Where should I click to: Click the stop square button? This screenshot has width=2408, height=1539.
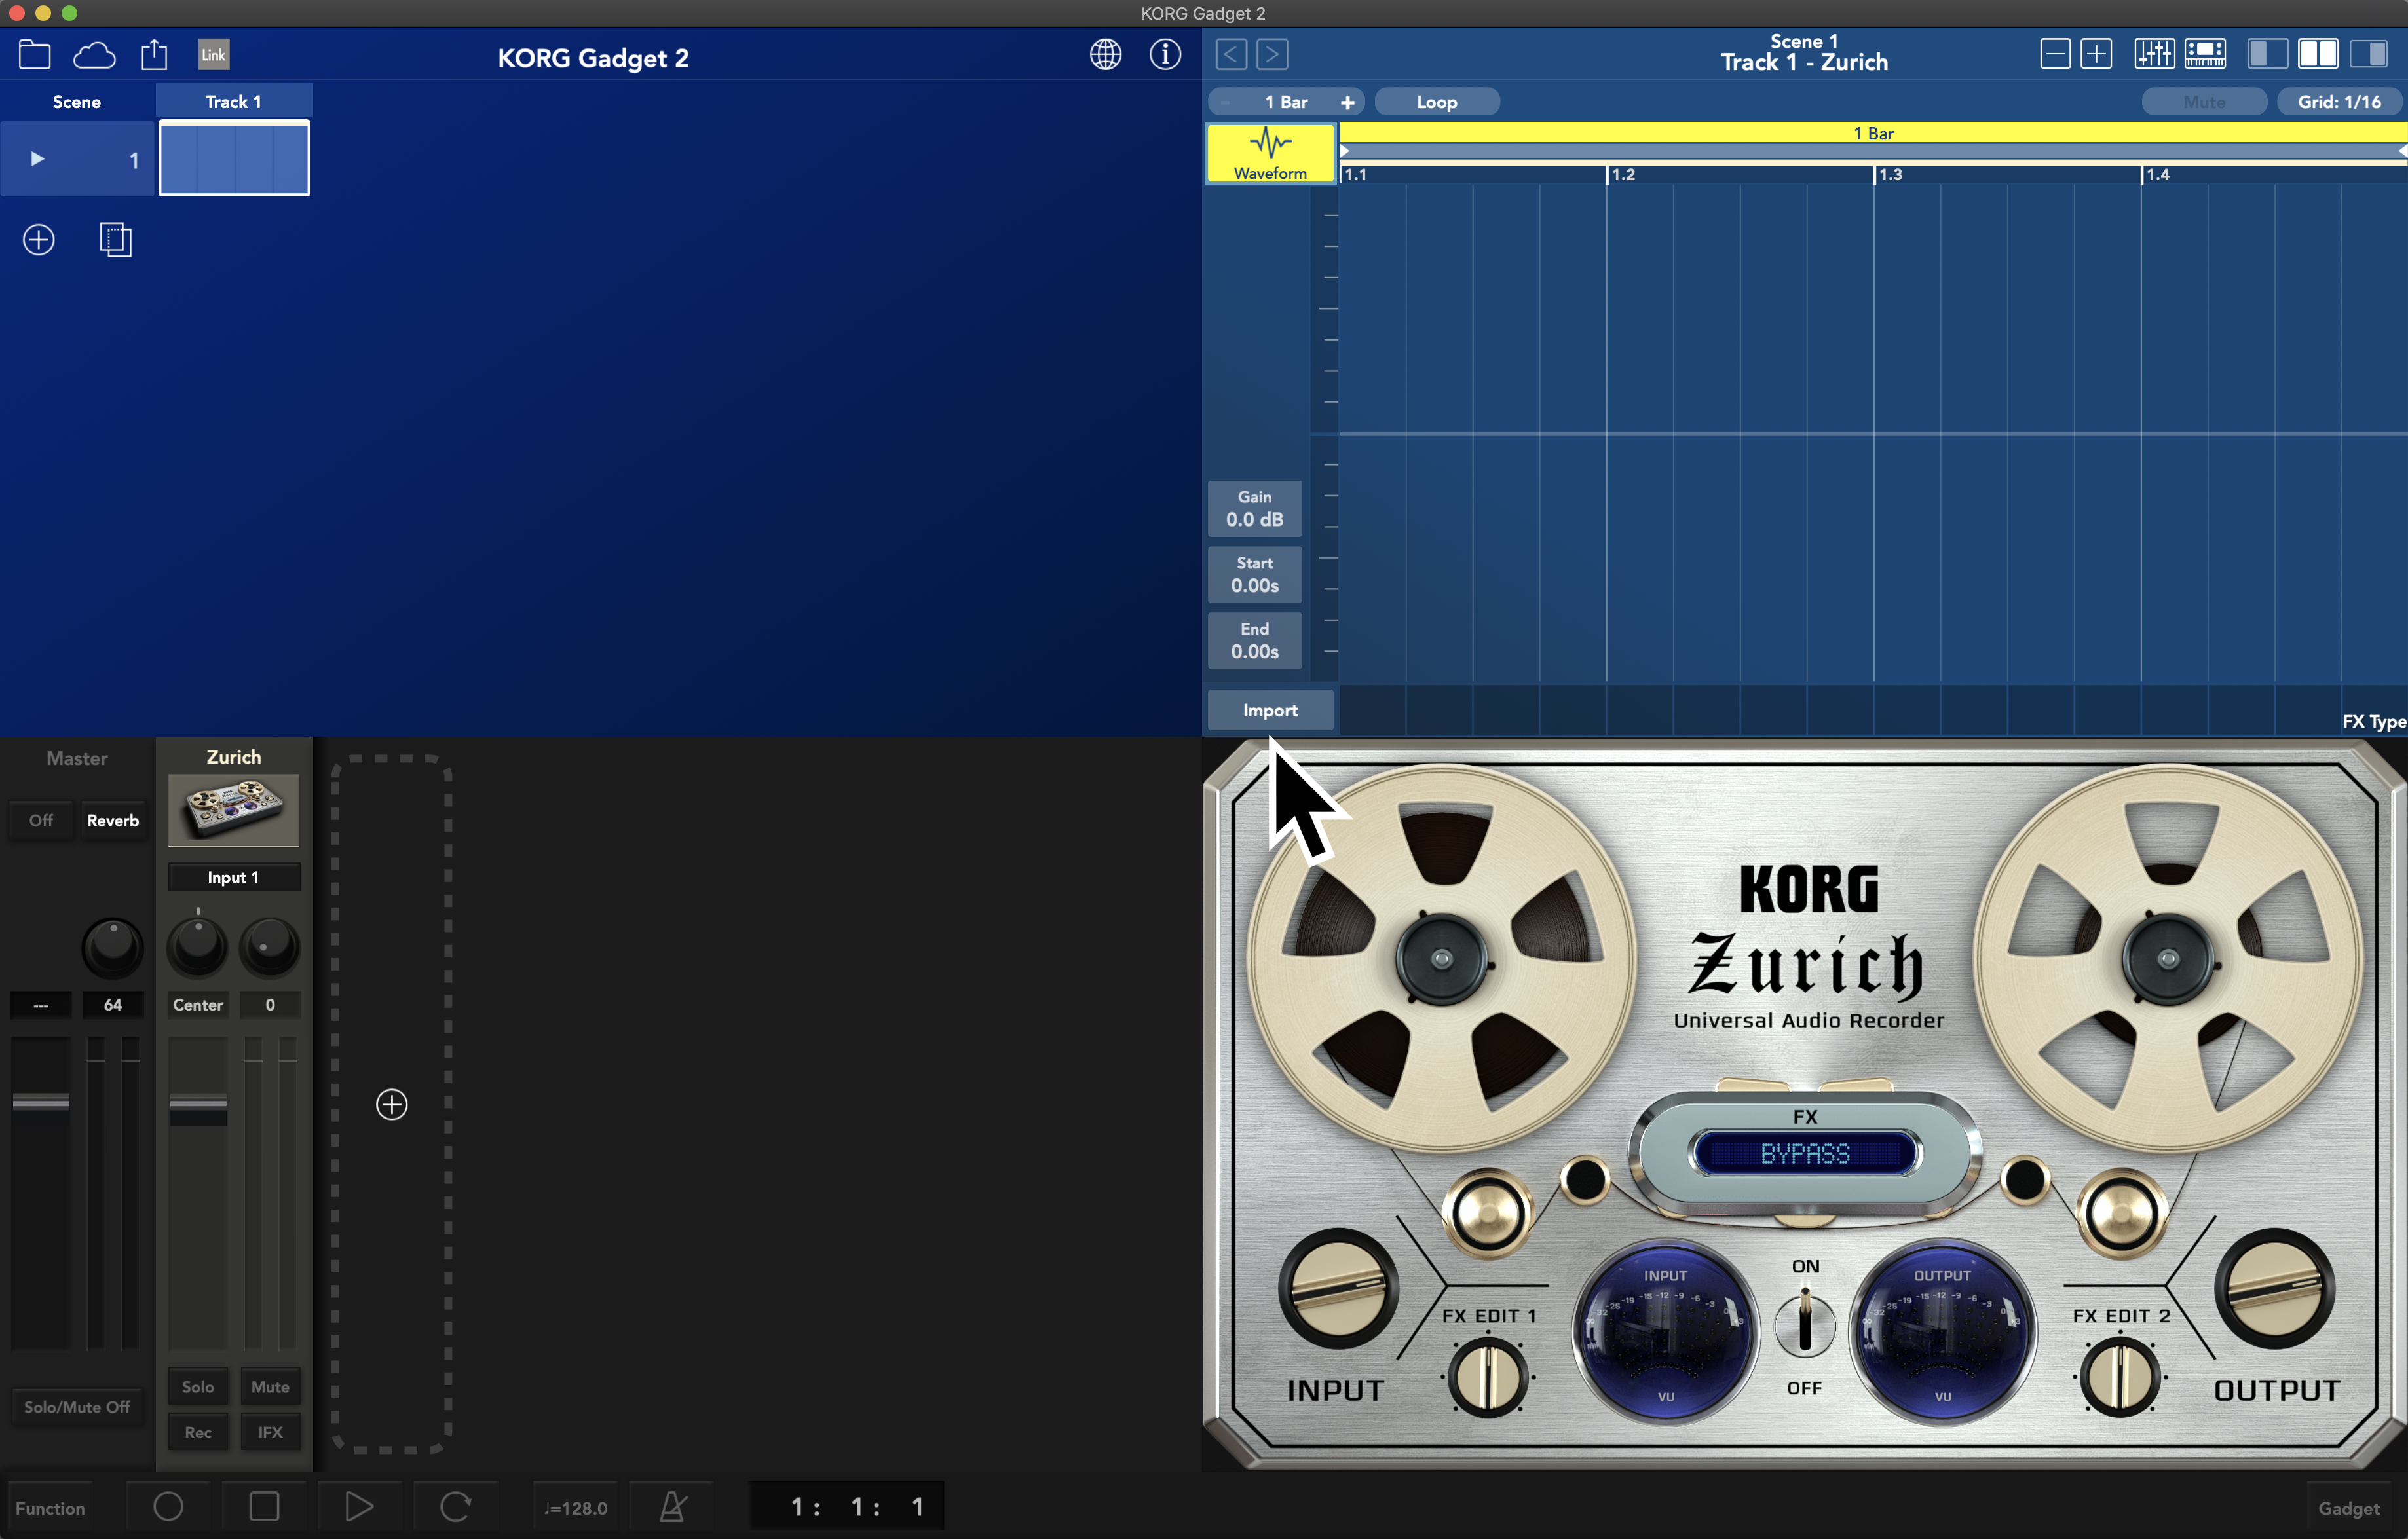pos(264,1506)
